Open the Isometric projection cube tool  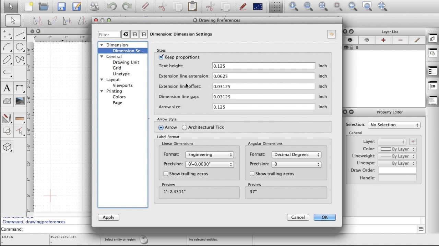7,147
